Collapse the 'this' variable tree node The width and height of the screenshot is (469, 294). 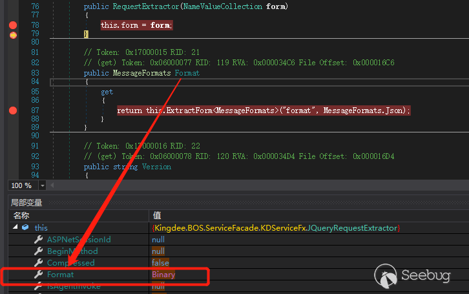[x=16, y=227]
